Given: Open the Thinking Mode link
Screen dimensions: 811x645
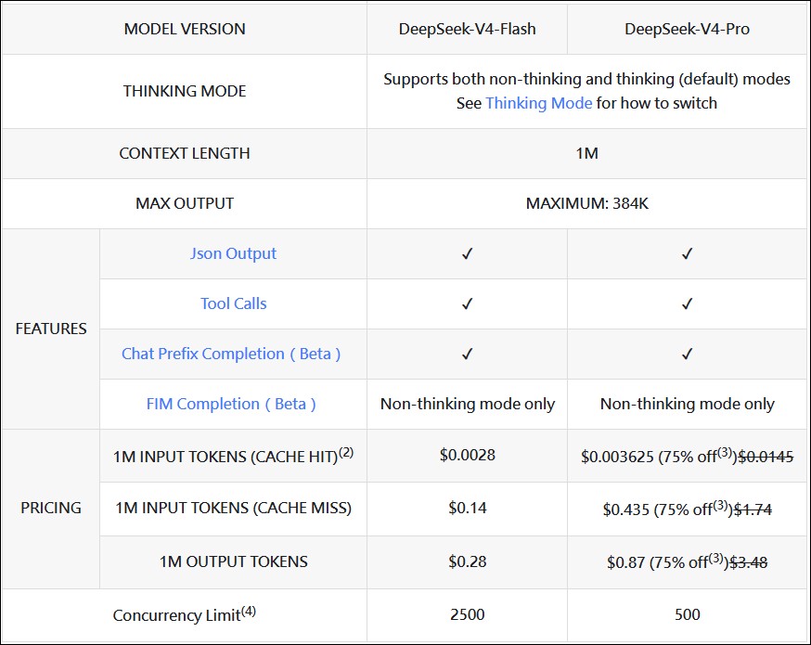Looking at the screenshot, I should (x=538, y=103).
